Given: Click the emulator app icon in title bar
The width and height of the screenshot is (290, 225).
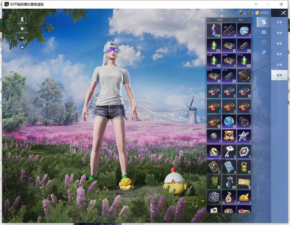Looking at the screenshot, I should [x=6, y=4].
